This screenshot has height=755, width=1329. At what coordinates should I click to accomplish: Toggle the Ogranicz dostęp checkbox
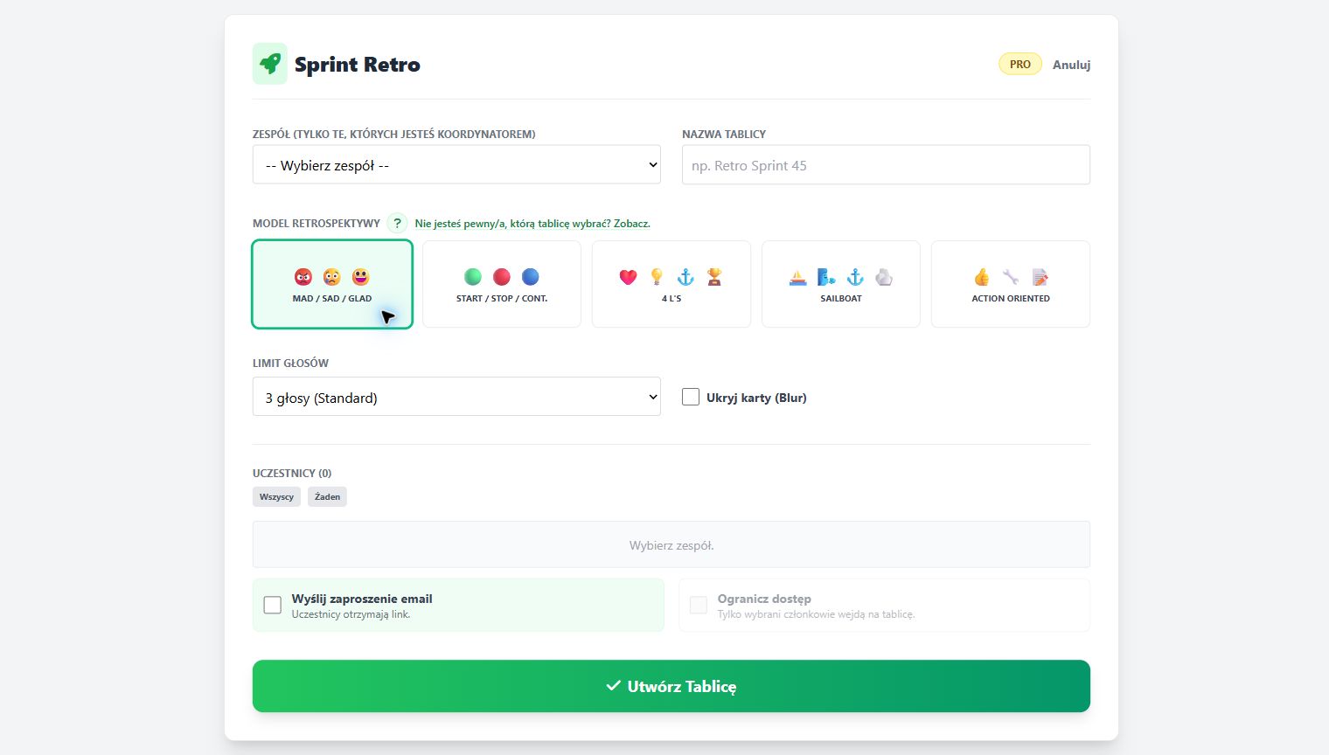[699, 605]
